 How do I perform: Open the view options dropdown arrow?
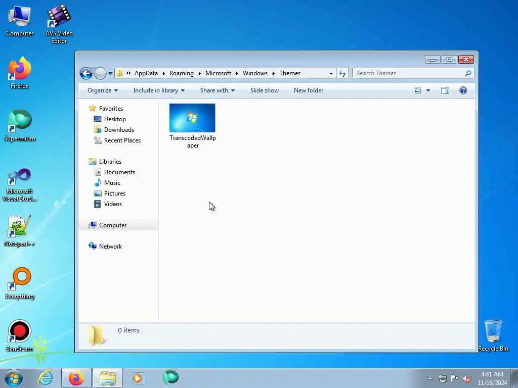tap(428, 90)
